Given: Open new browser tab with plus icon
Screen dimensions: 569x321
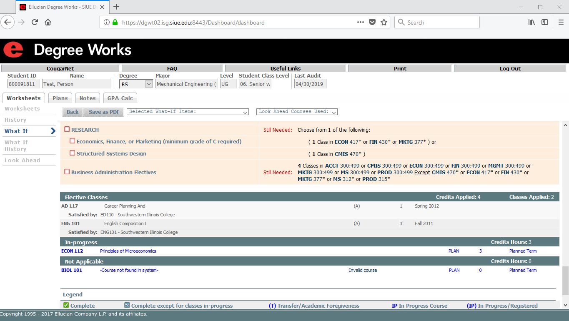Looking at the screenshot, I should pyautogui.click(x=116, y=7).
